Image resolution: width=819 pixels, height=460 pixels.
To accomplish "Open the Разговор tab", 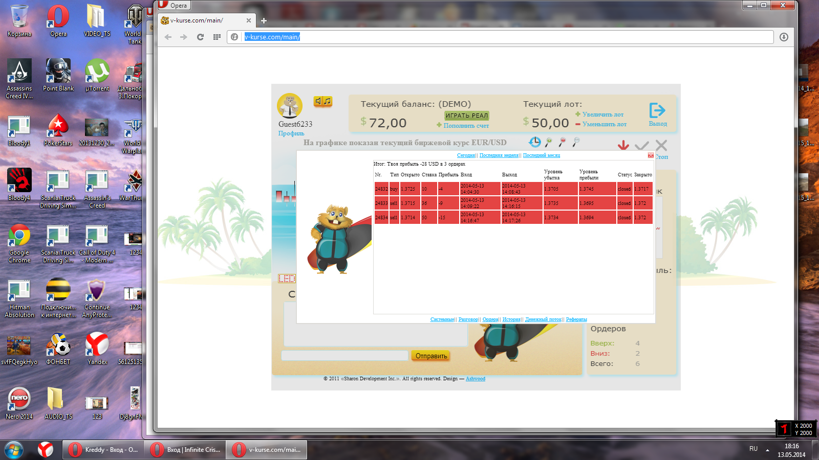I will tap(468, 319).
